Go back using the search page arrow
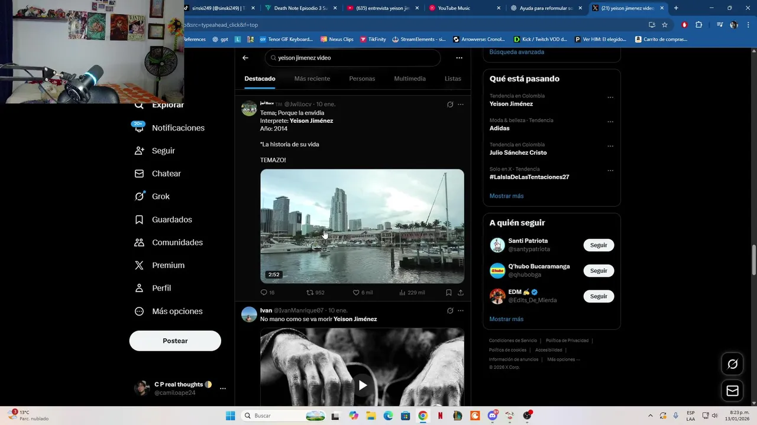Image resolution: width=757 pixels, height=425 pixels. 245,58
